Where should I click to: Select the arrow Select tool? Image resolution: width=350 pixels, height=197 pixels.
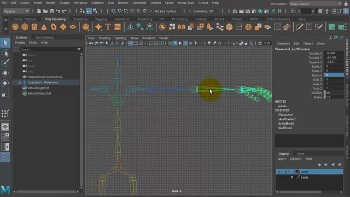(x=5, y=43)
